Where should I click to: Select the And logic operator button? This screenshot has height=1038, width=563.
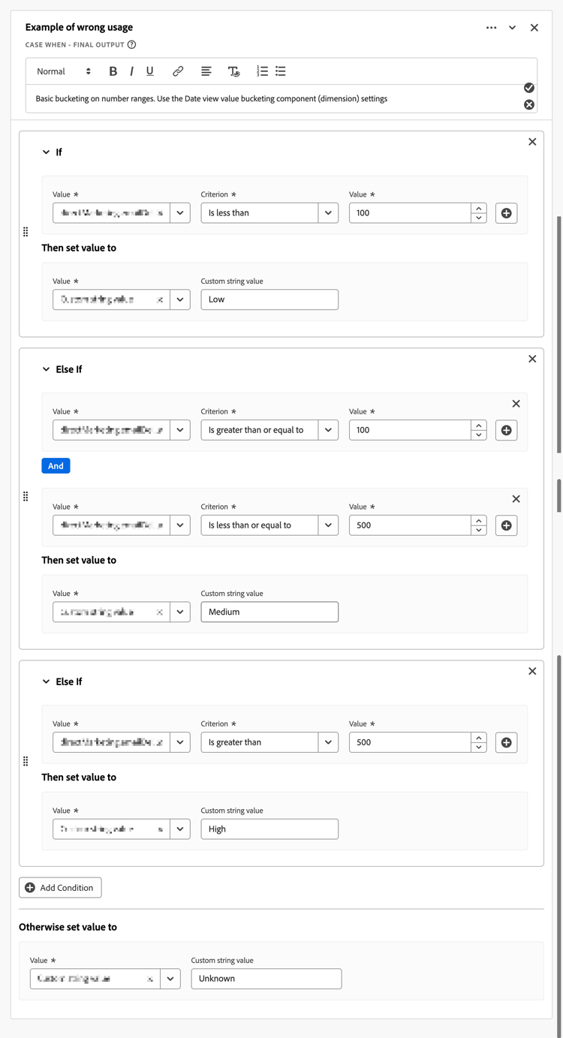point(56,465)
